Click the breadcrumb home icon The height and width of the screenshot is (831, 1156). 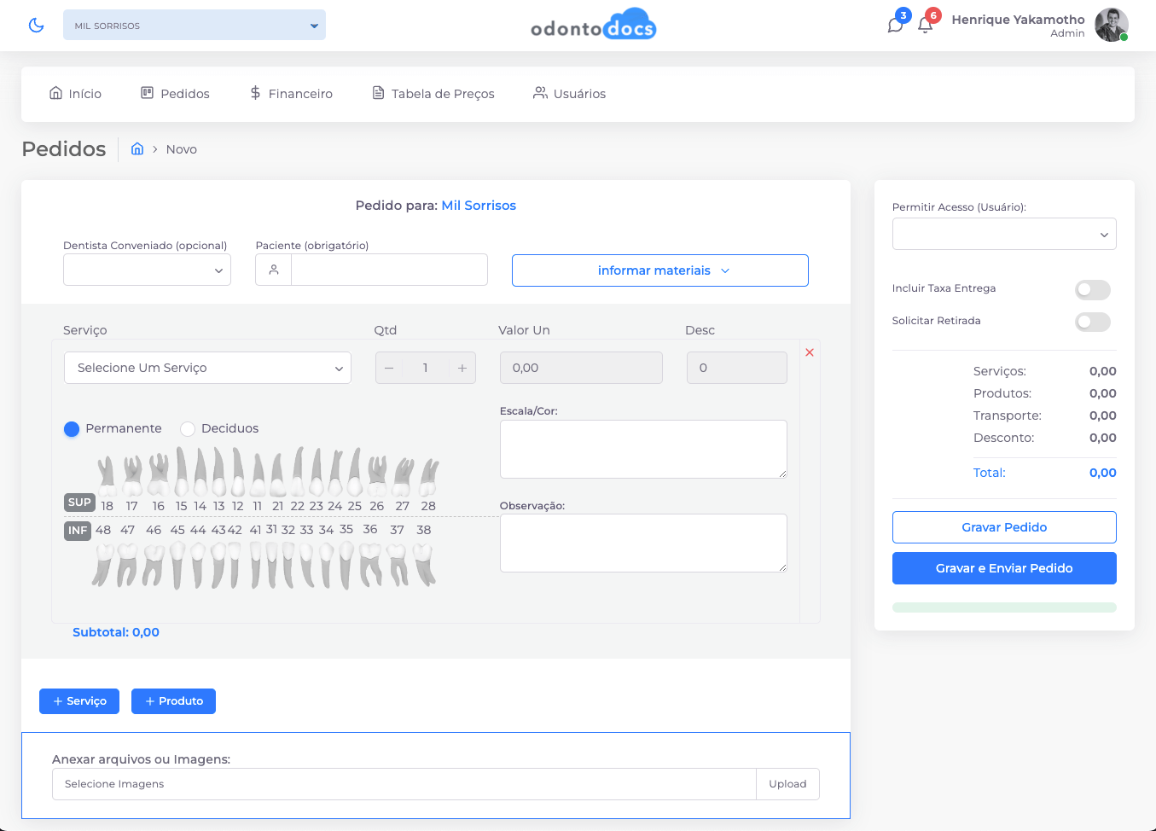(137, 149)
